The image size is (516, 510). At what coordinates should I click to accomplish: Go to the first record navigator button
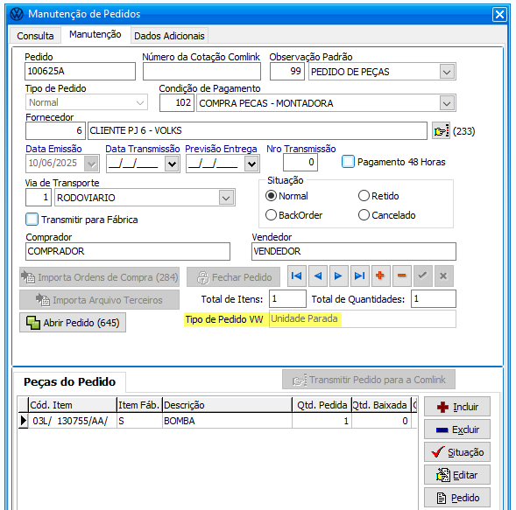tap(297, 276)
